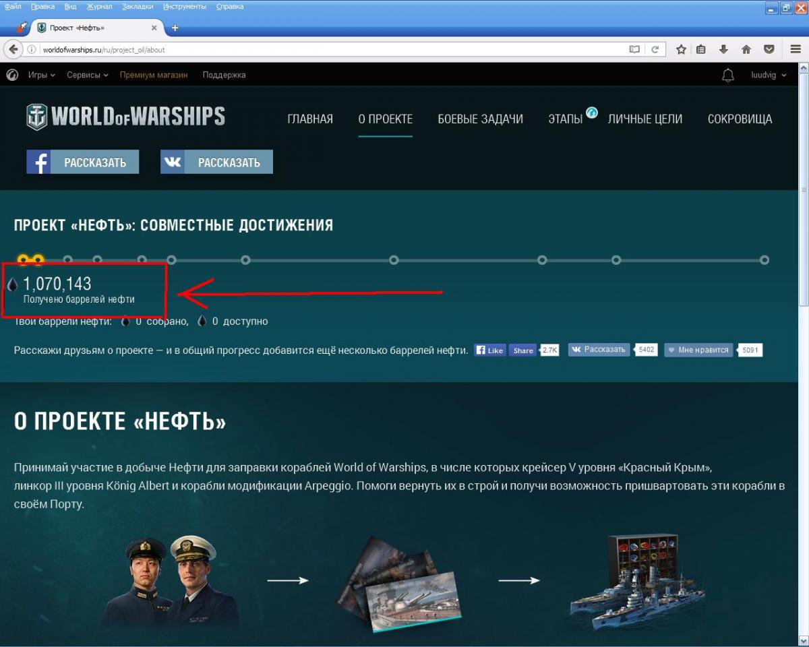
Task: Open the Инструменты menu
Action: [x=185, y=6]
